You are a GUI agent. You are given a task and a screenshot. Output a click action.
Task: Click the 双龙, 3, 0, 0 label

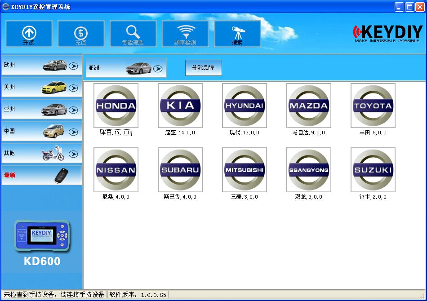pyautogui.click(x=309, y=197)
